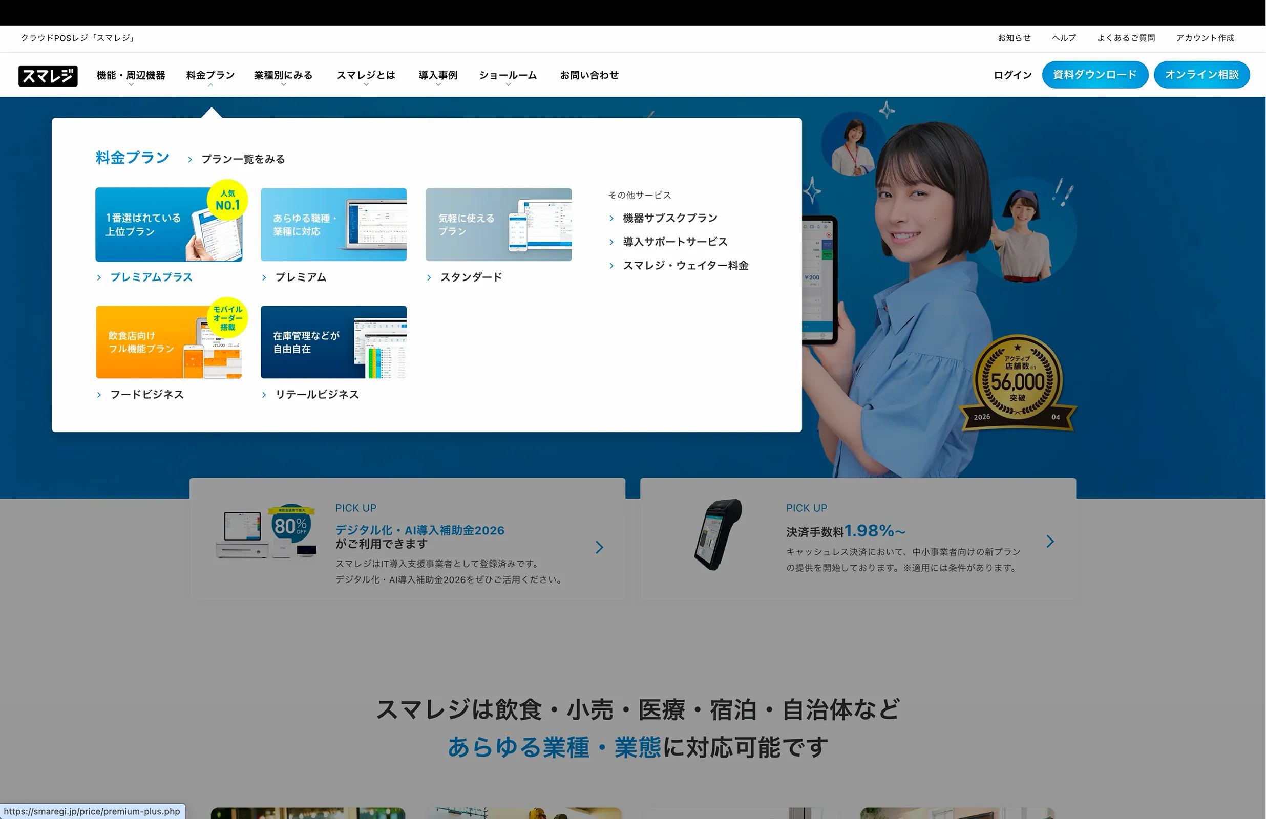The image size is (1266, 819).
Task: Open よくあるご質問 page
Action: point(1126,38)
